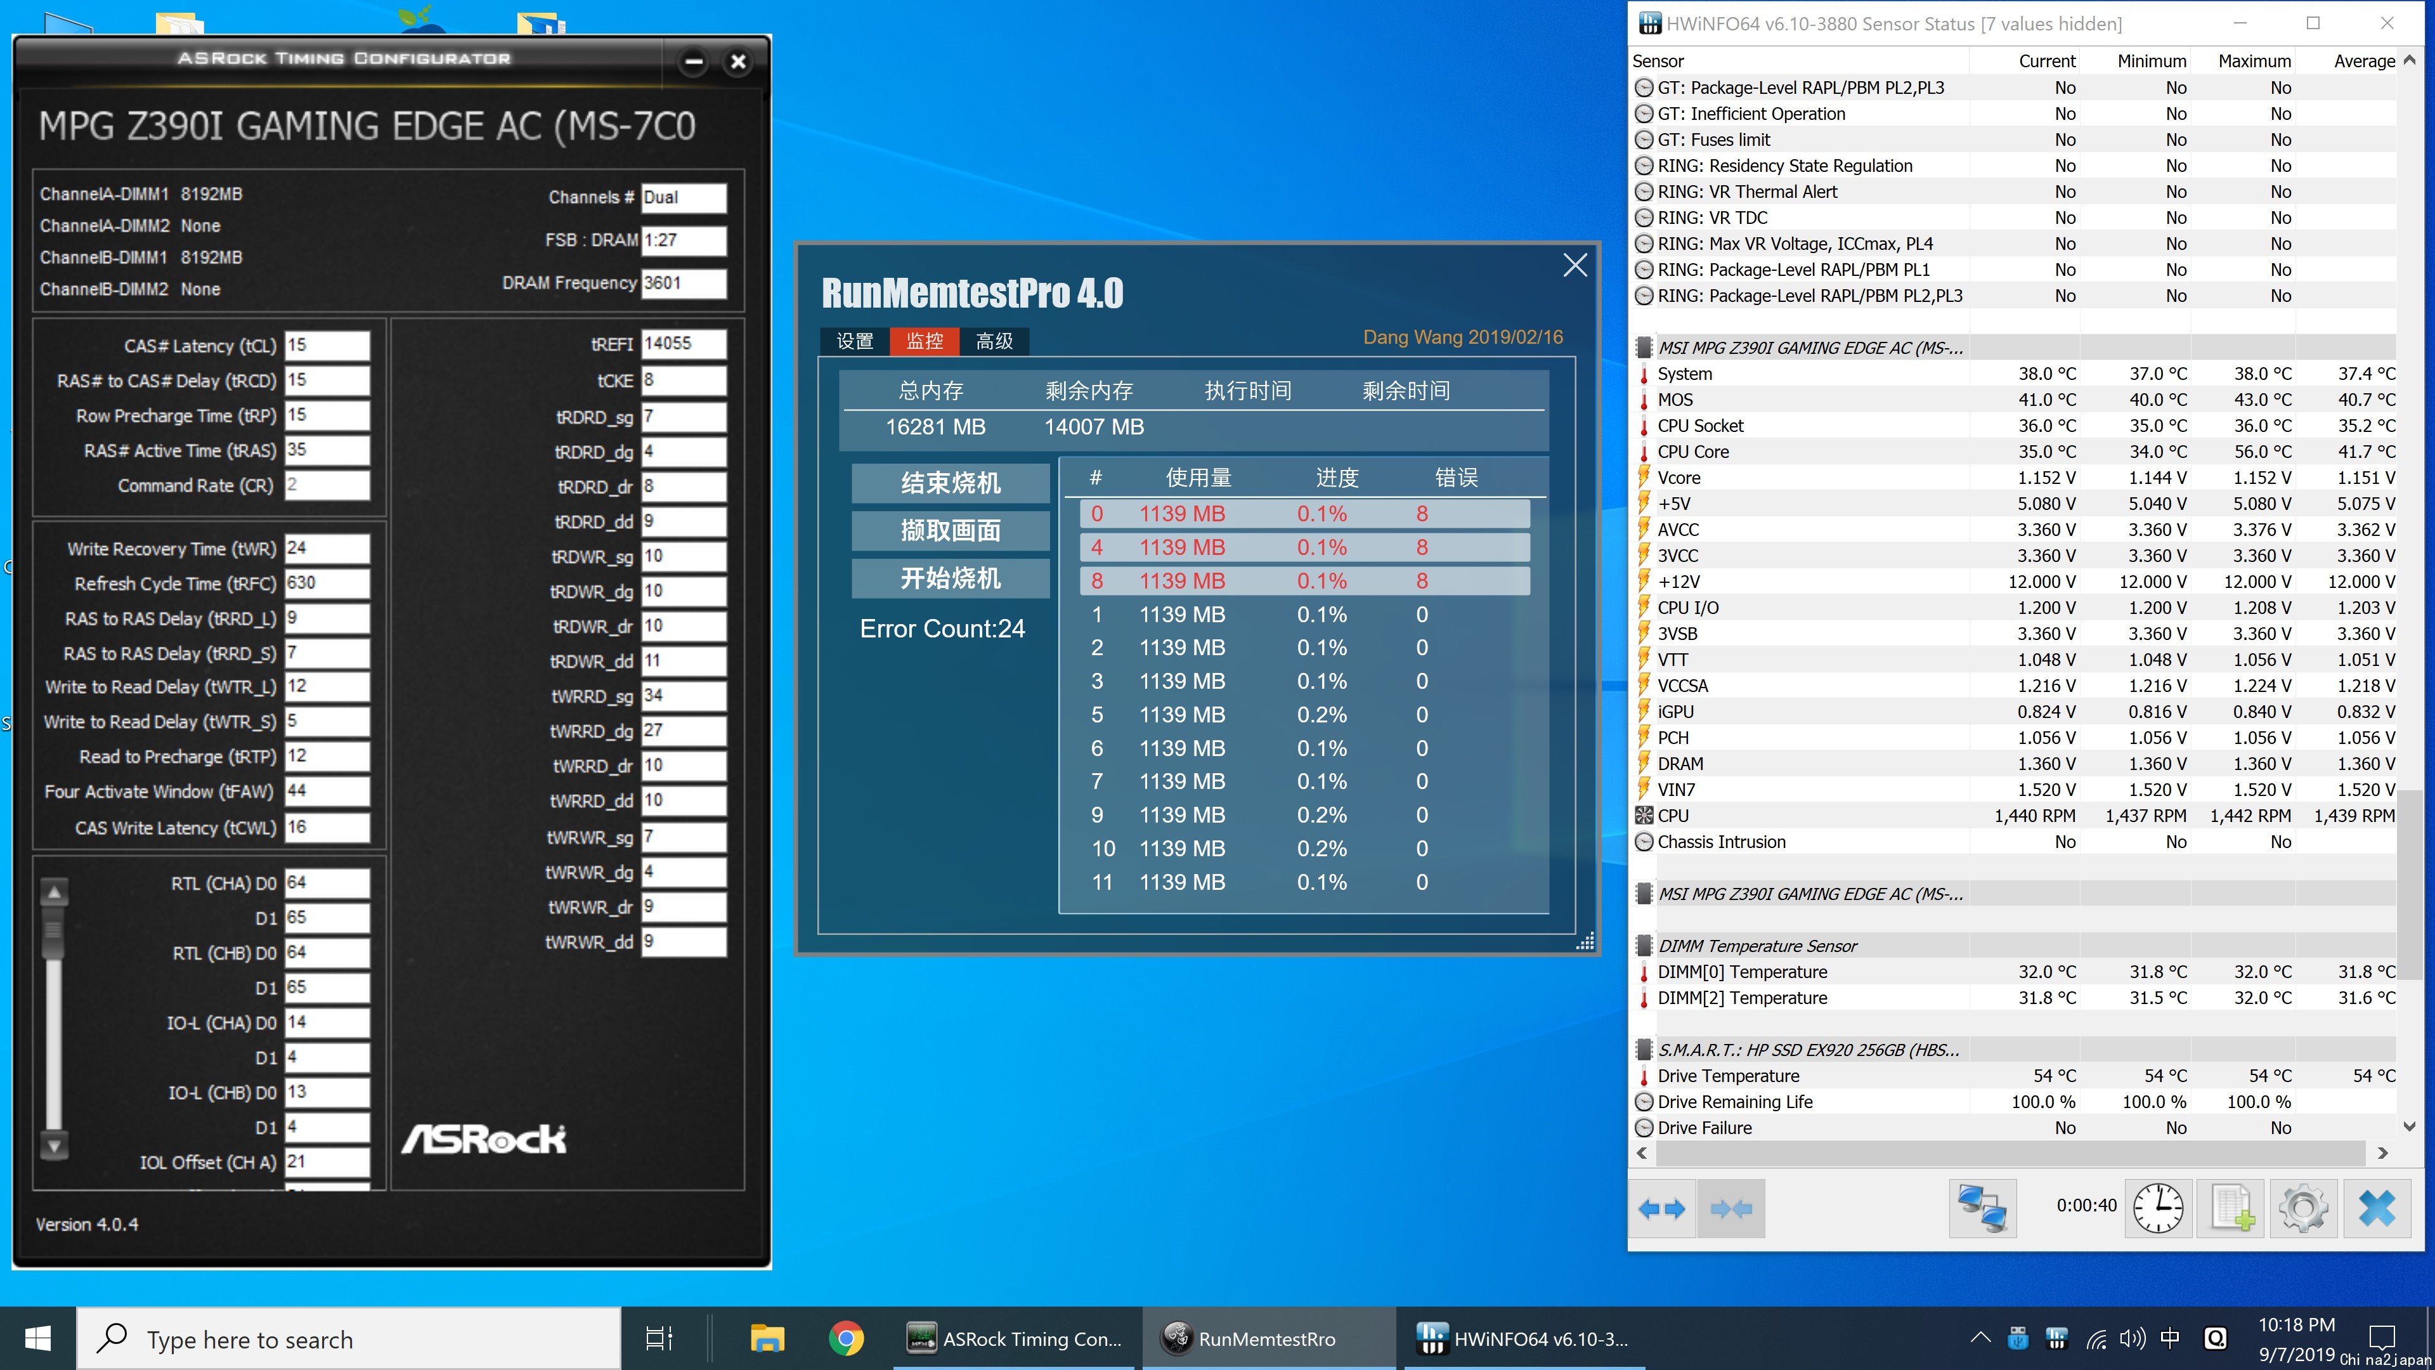Select the DIMM[0] Temperature row
The width and height of the screenshot is (2435, 1370).
pyautogui.click(x=2013, y=971)
